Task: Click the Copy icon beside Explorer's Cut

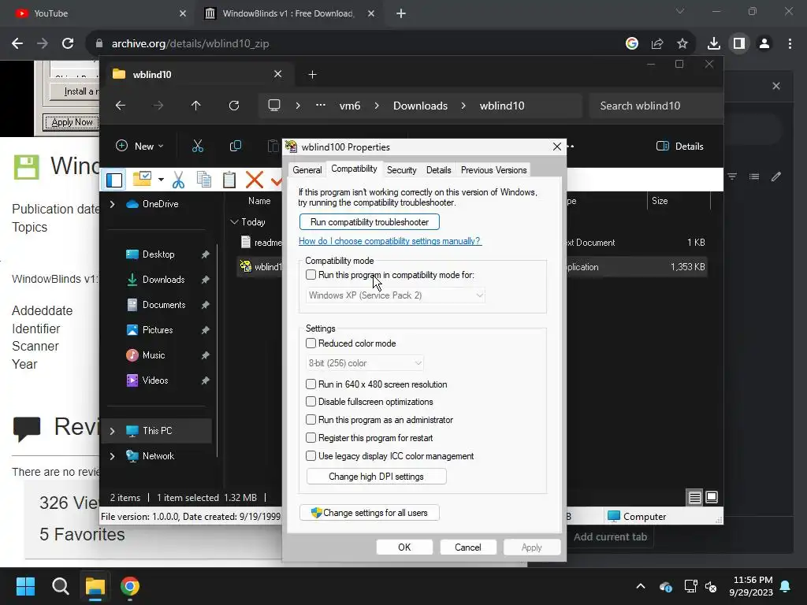Action: pyautogui.click(x=235, y=146)
